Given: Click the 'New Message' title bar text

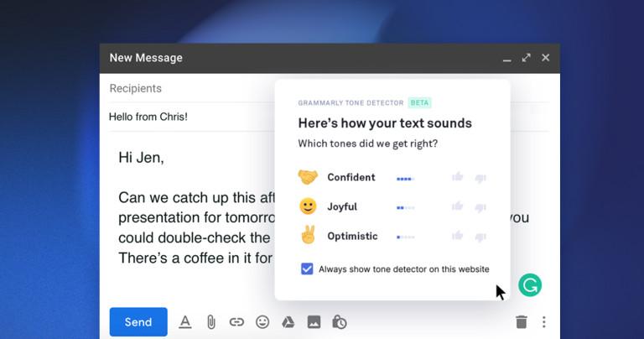Looking at the screenshot, I should (x=146, y=58).
